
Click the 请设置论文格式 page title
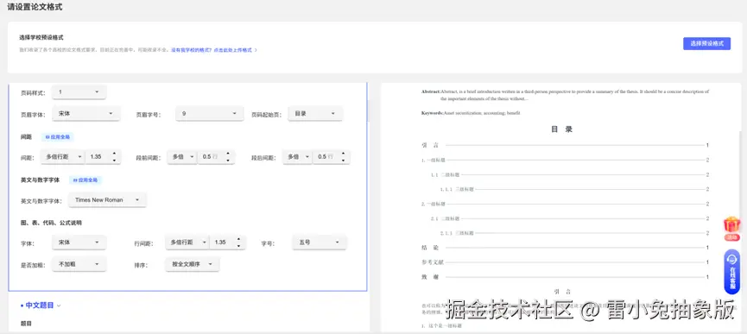click(x=35, y=7)
